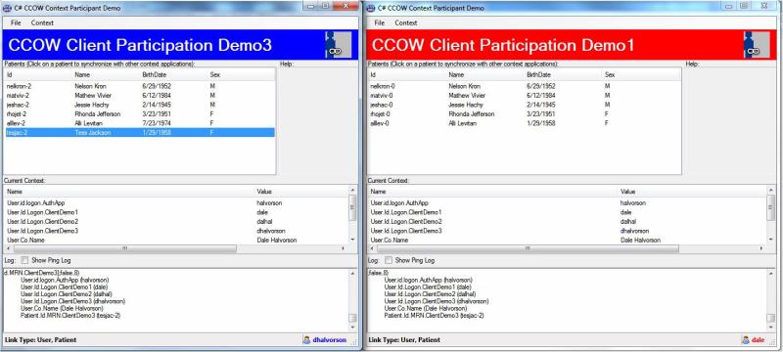Click up arrow of Demo1 Current Context scrollbar
The height and width of the screenshot is (352, 783).
[x=771, y=191]
